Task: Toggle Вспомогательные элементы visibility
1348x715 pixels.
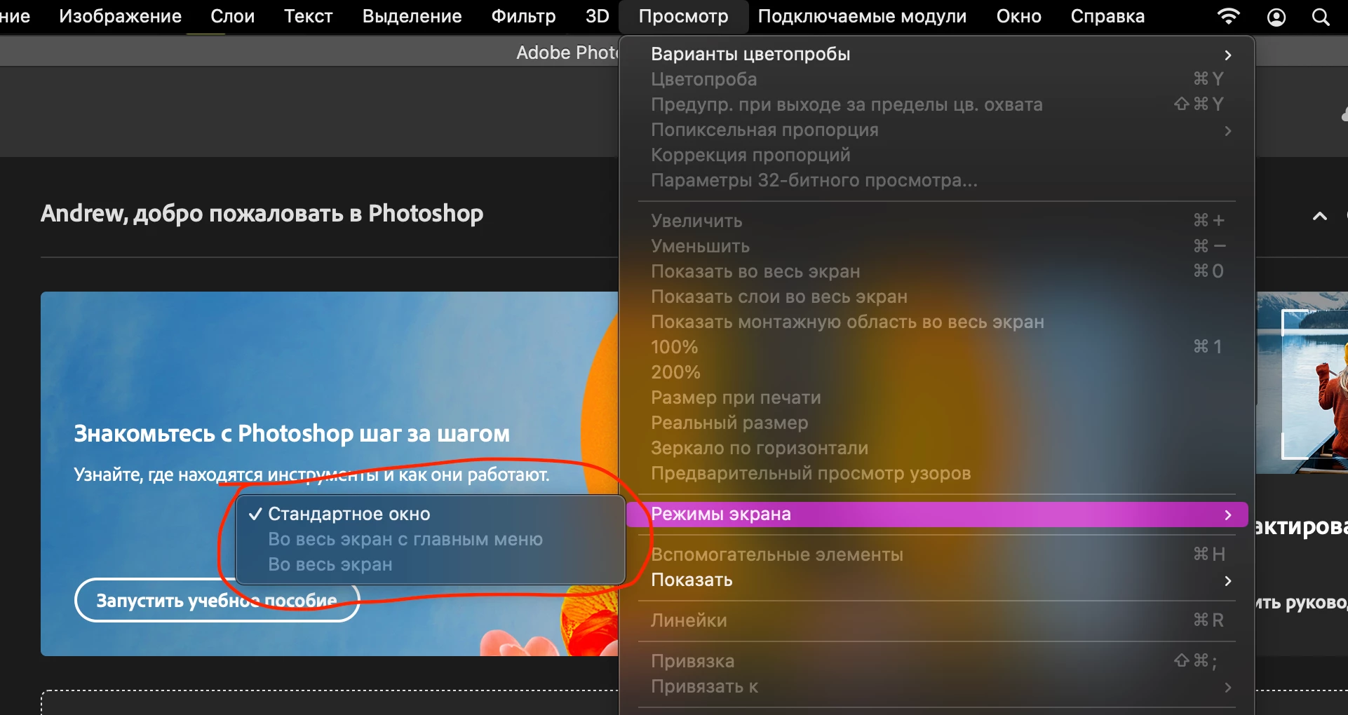Action: click(x=936, y=554)
